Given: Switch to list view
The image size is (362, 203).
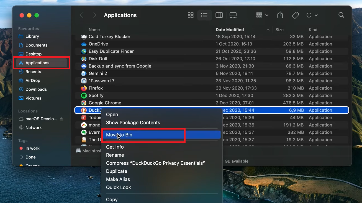Looking at the screenshot, I should tap(204, 15).
